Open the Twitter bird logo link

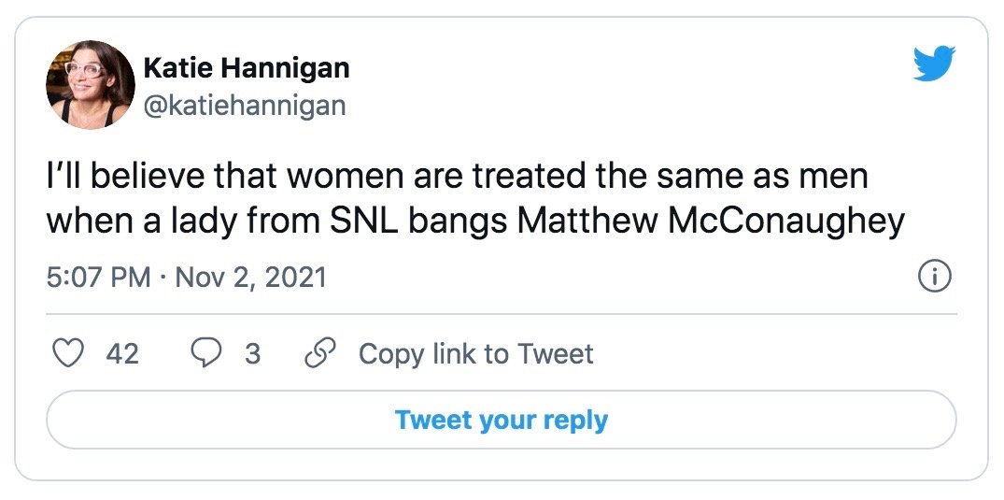tap(934, 64)
